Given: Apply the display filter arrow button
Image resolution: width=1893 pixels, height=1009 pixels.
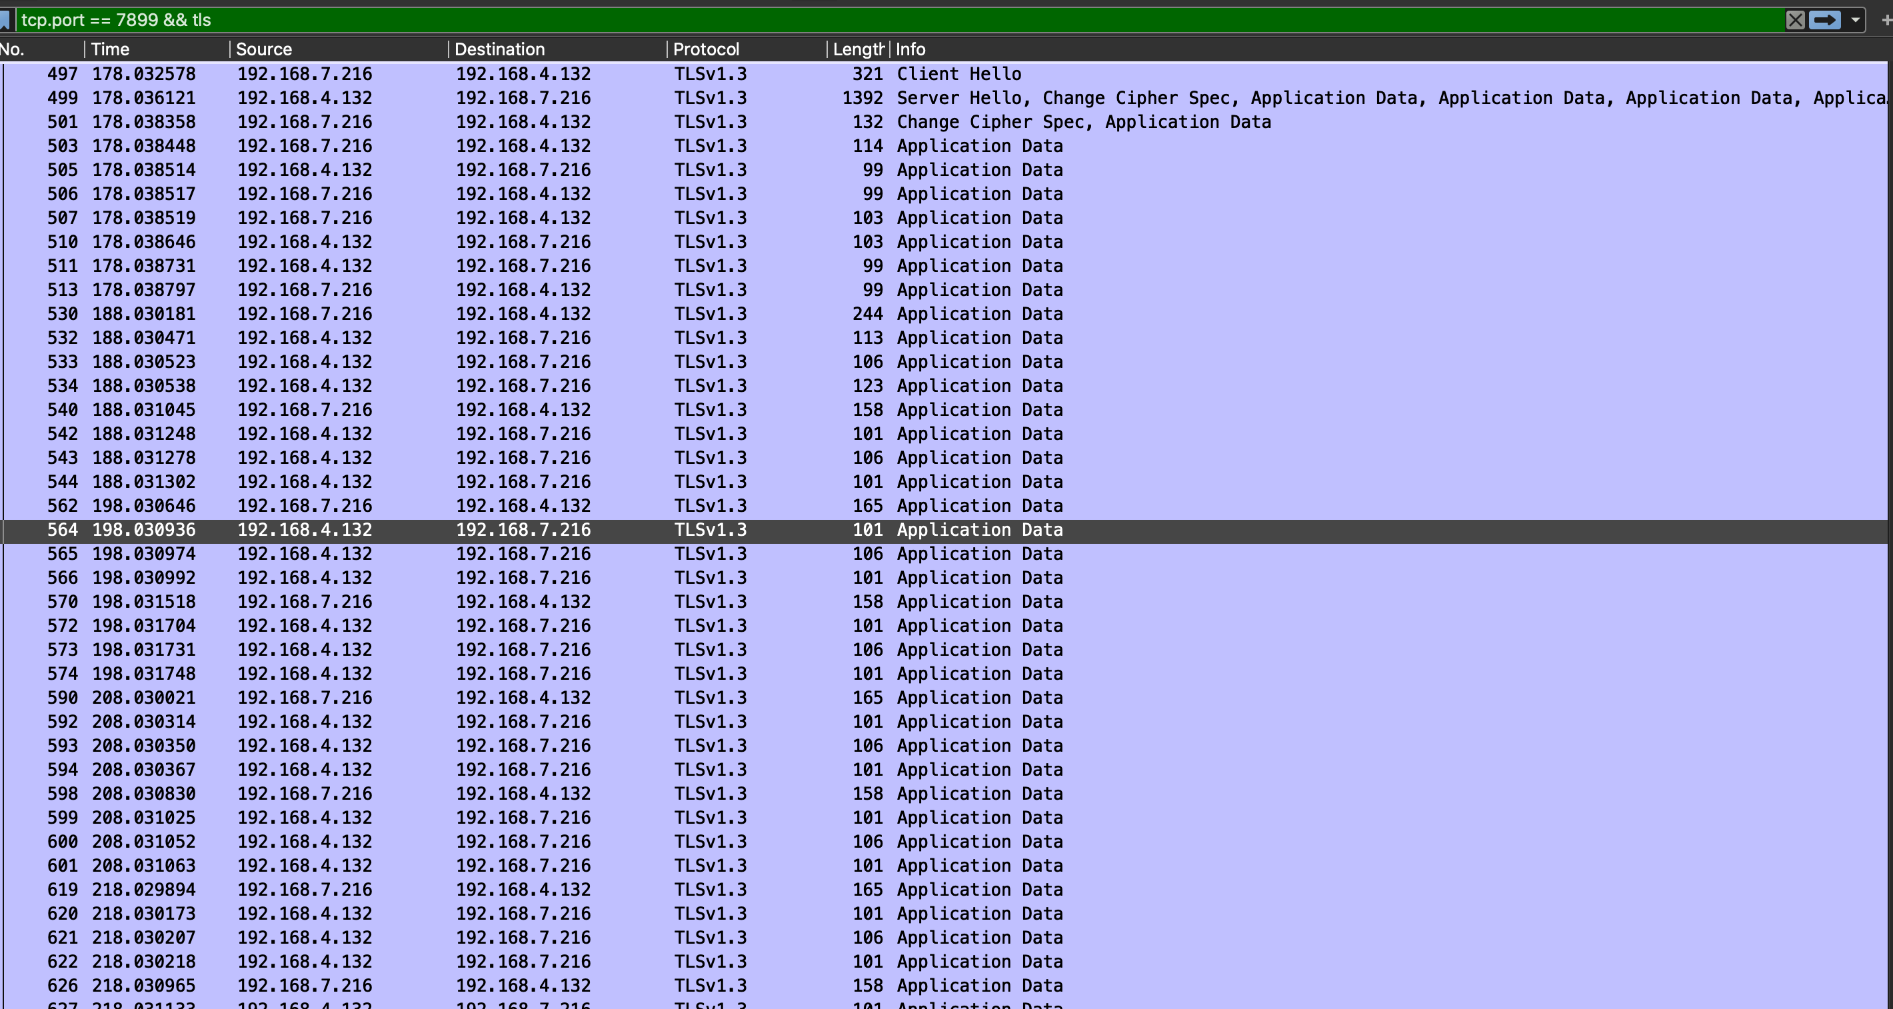Looking at the screenshot, I should (1824, 20).
